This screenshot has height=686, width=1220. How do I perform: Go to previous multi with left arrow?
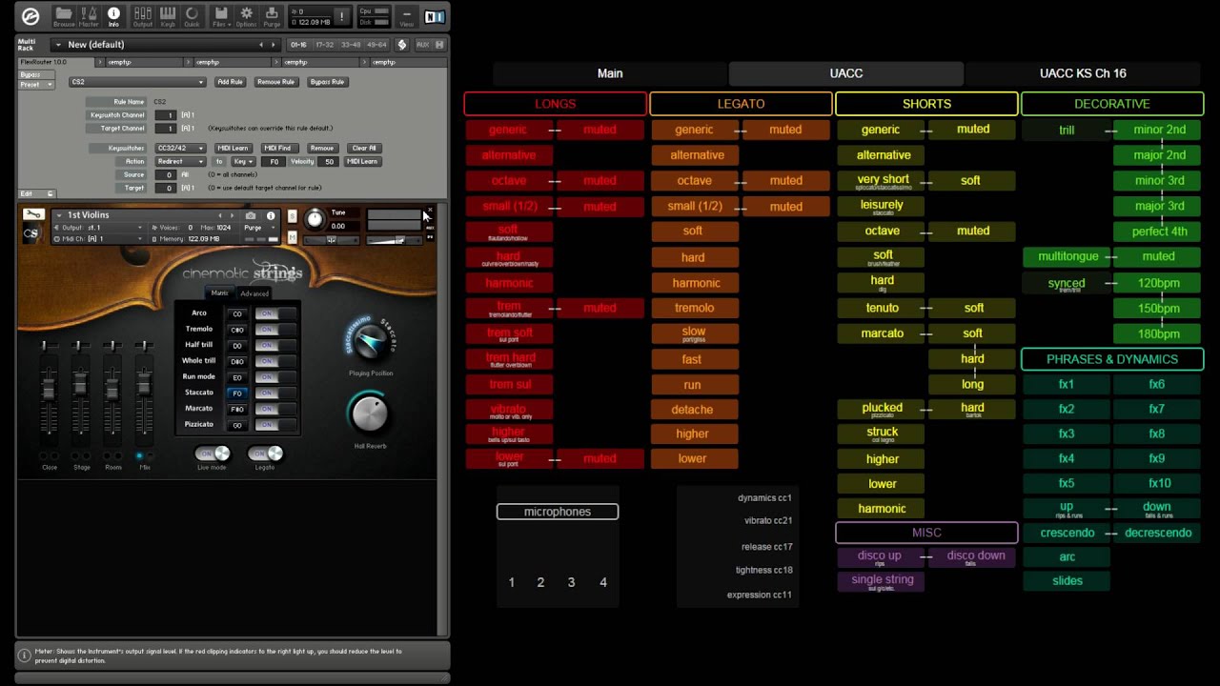click(261, 45)
